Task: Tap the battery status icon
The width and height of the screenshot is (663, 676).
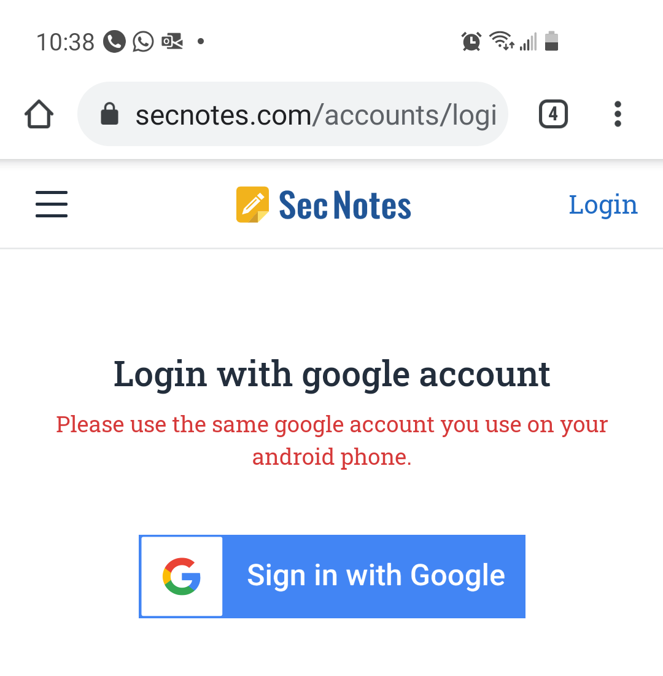Action: pyautogui.click(x=551, y=41)
